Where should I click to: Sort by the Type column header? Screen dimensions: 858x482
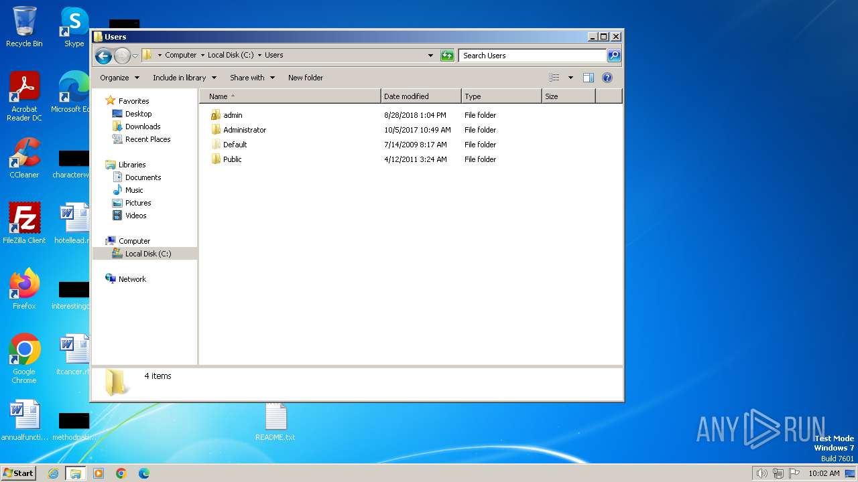(501, 96)
